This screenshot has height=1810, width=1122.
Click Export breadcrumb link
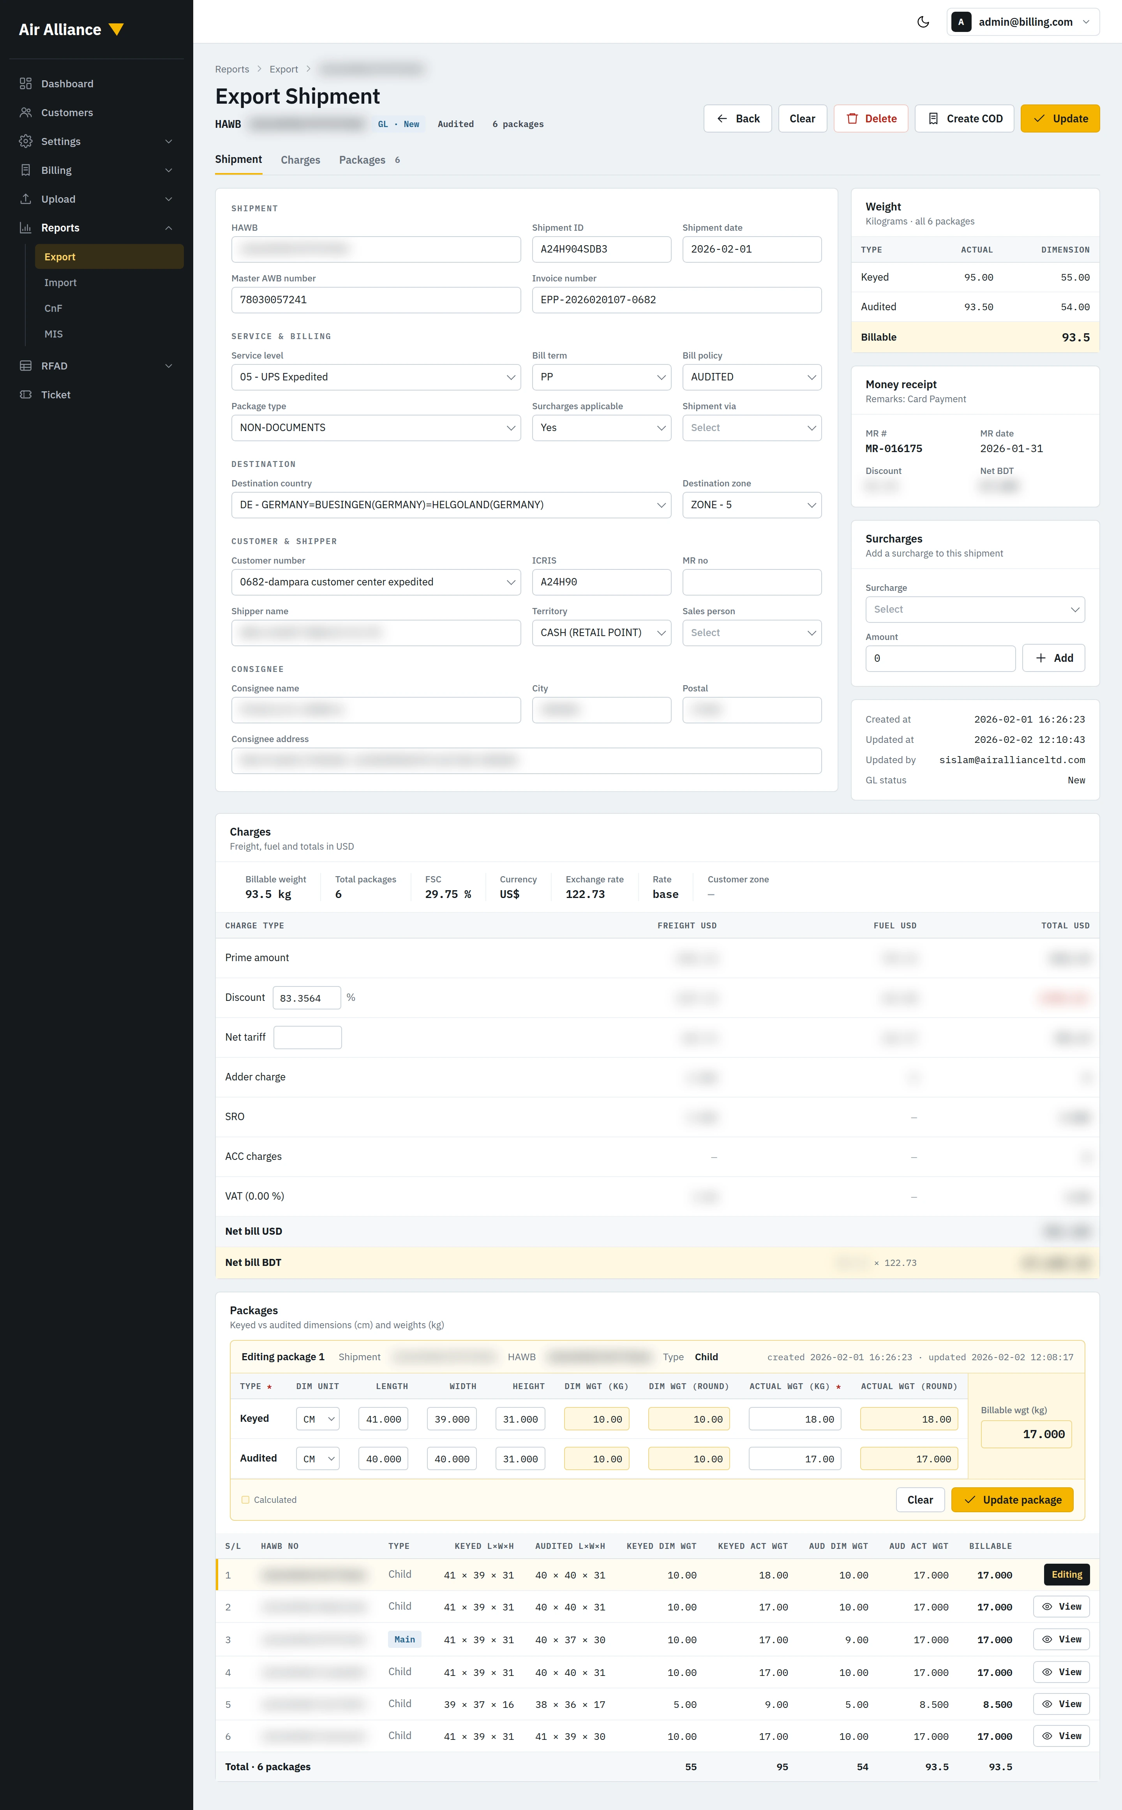tap(284, 69)
